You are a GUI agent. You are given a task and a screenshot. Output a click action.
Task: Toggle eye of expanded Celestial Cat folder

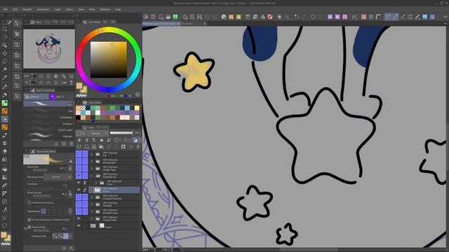pyautogui.click(x=79, y=176)
